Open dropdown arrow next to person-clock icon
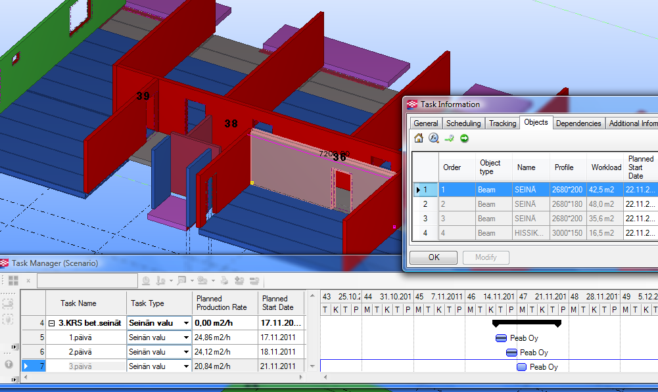The width and height of the screenshot is (658, 392). point(171,280)
